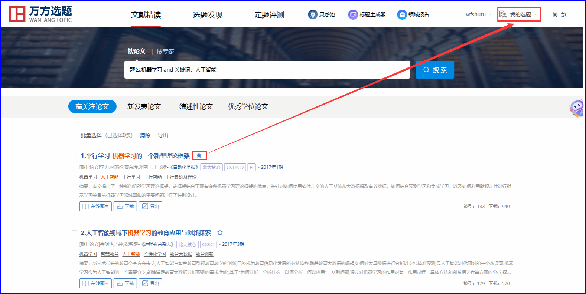Click 在线阅读 for the first paper
The width and height of the screenshot is (586, 294).
[x=95, y=206]
